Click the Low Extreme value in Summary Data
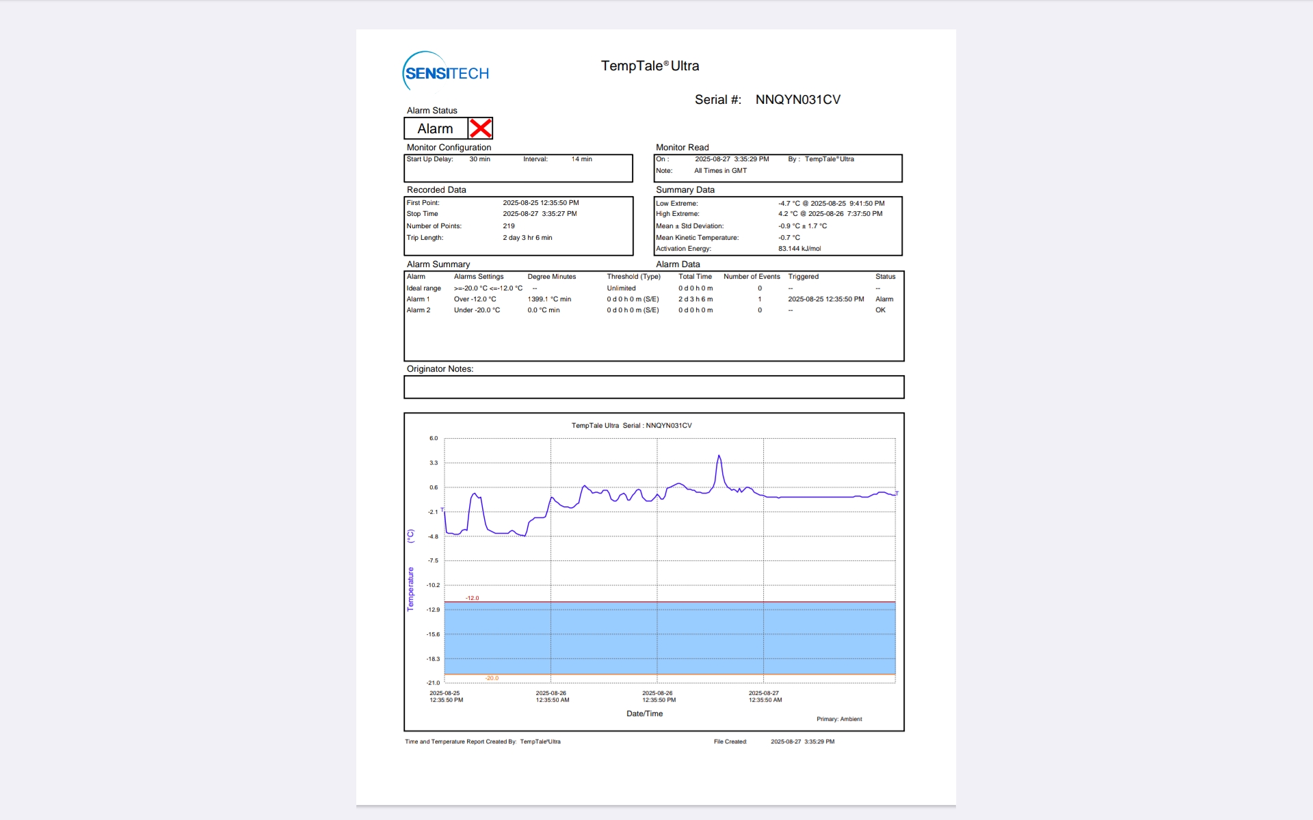Viewport: 1313px width, 820px height. pyautogui.click(x=831, y=204)
